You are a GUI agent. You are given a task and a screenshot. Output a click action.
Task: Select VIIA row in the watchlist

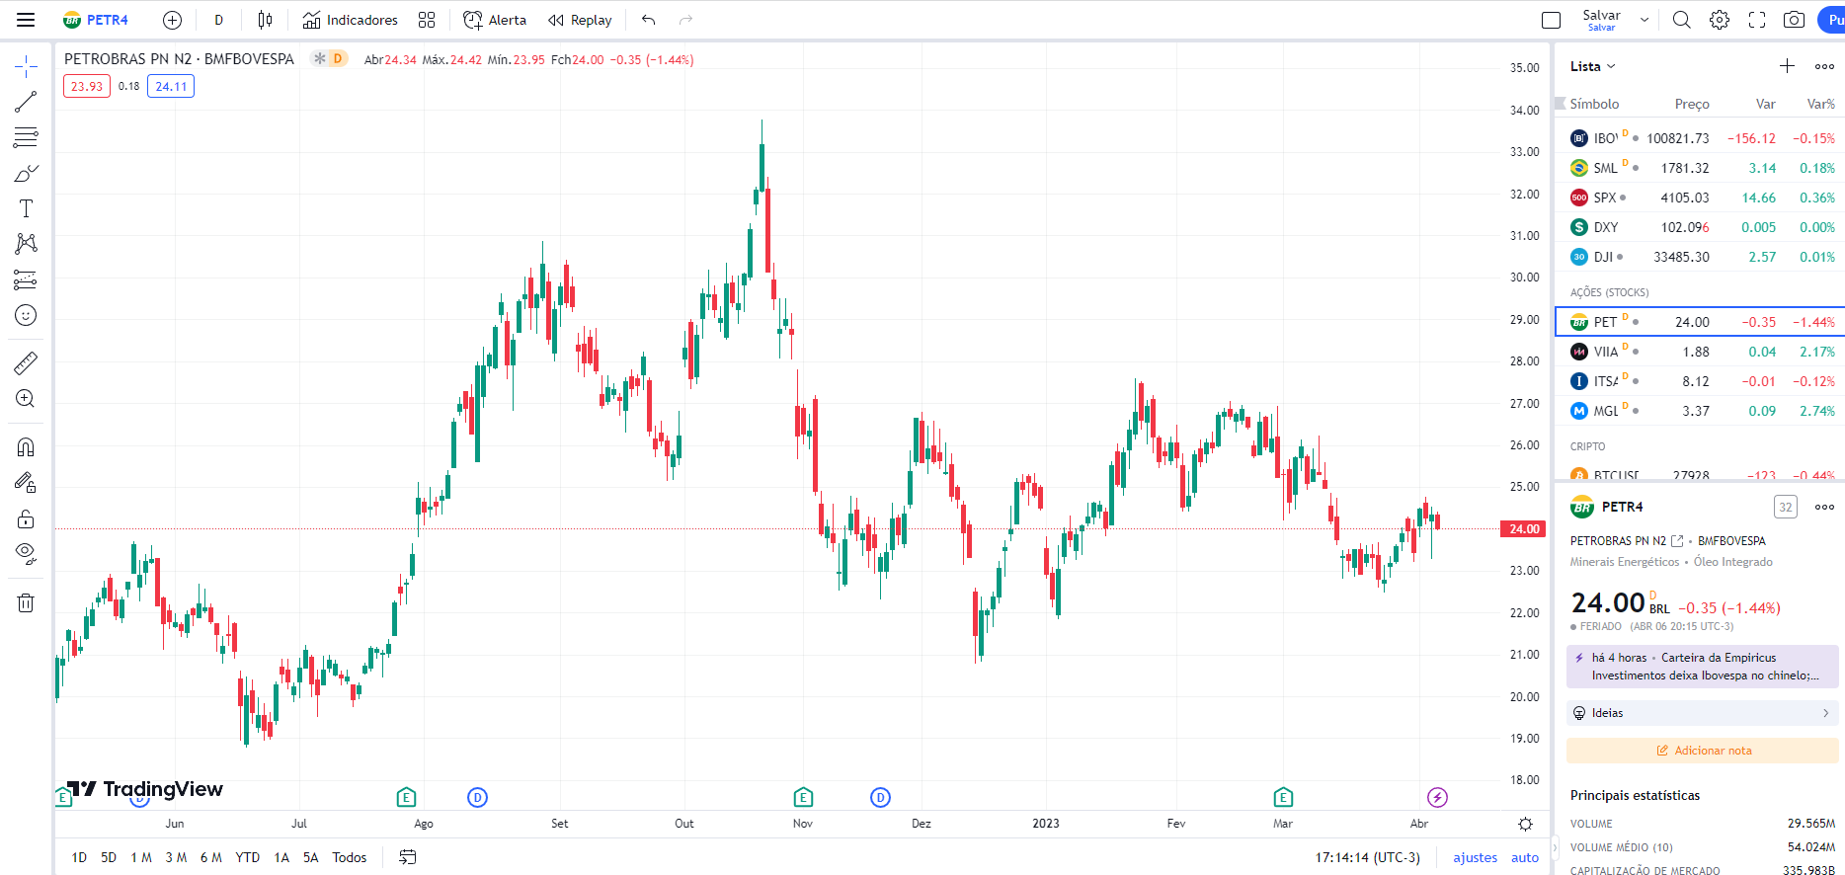tap(1701, 352)
